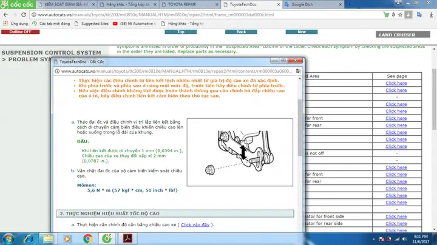
Task: Click the THỰC NGHIỆM HIỆU SUẤT TỐC ĐỘ CAO header
Action: pos(175,213)
